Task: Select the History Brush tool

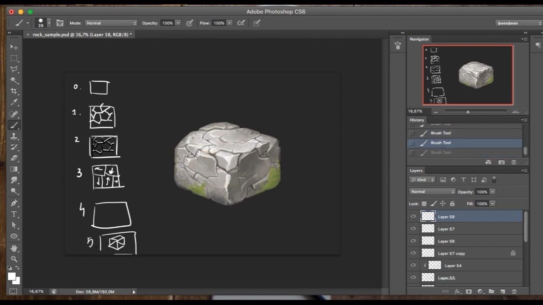Action: coord(14,147)
